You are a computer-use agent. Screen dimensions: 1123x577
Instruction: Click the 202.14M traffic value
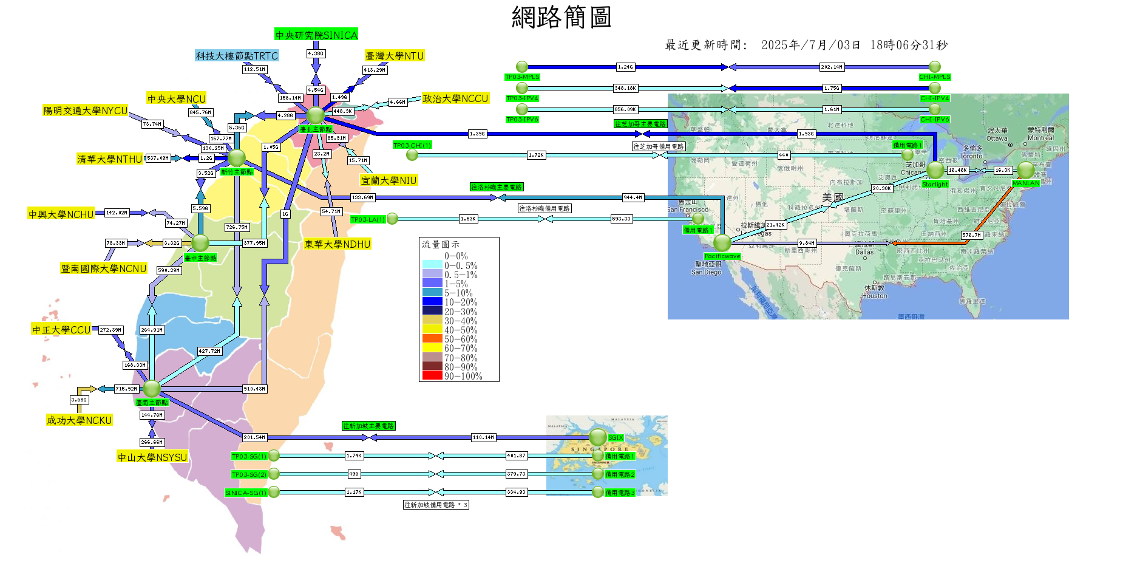[x=832, y=67]
